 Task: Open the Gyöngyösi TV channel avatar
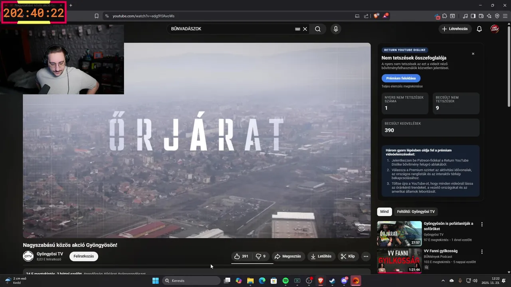click(x=28, y=256)
